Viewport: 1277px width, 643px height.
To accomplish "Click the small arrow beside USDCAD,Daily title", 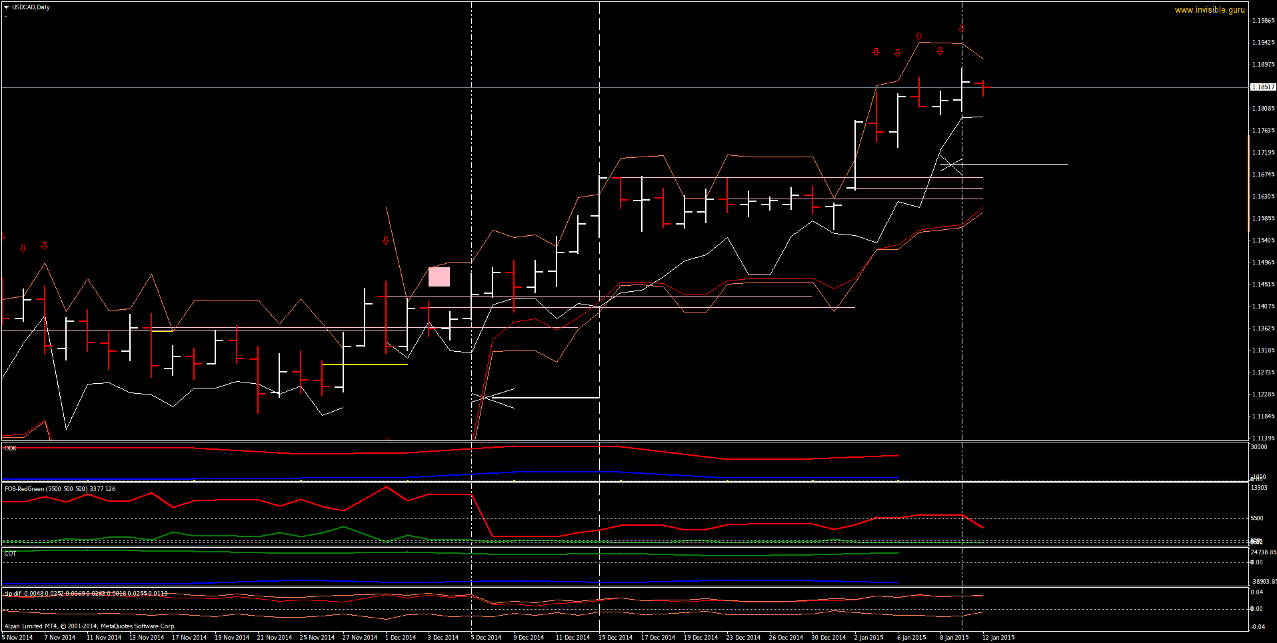I will tap(6, 7).
